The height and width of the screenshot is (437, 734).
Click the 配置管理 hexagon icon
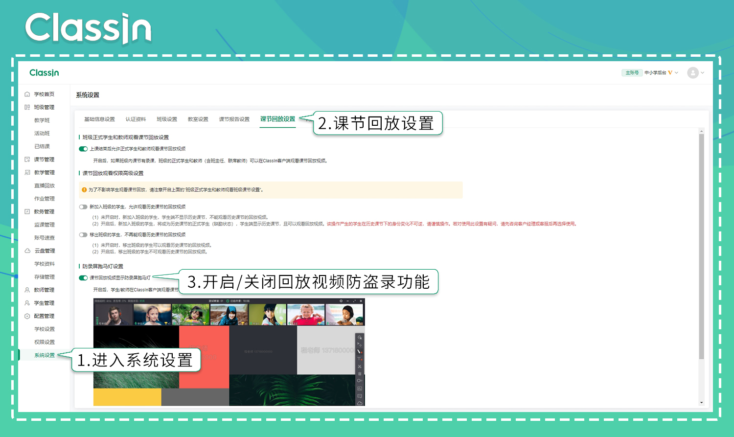27,316
